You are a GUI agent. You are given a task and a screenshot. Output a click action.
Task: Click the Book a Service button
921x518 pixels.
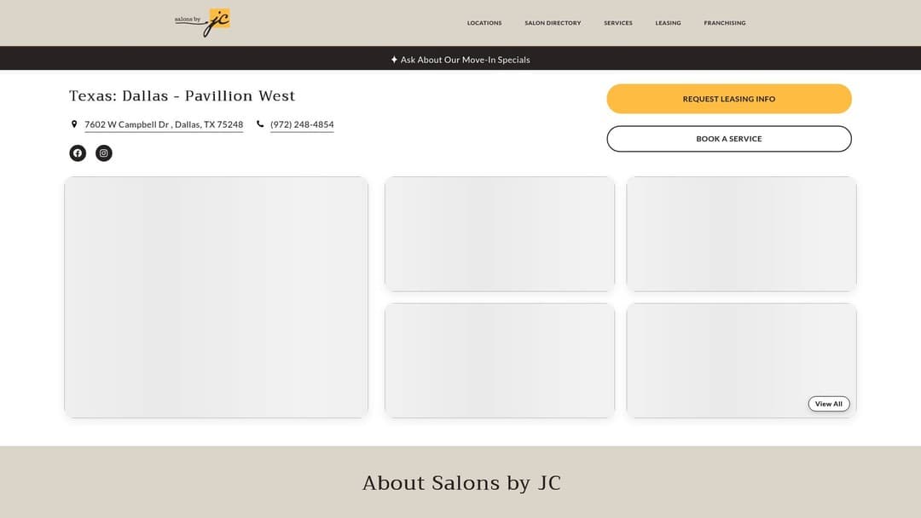point(729,138)
